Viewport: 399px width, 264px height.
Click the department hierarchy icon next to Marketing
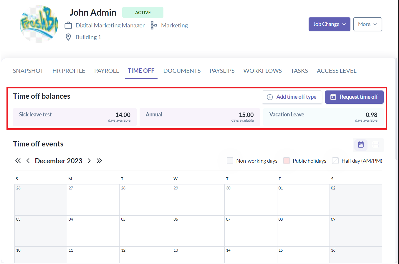tap(154, 25)
